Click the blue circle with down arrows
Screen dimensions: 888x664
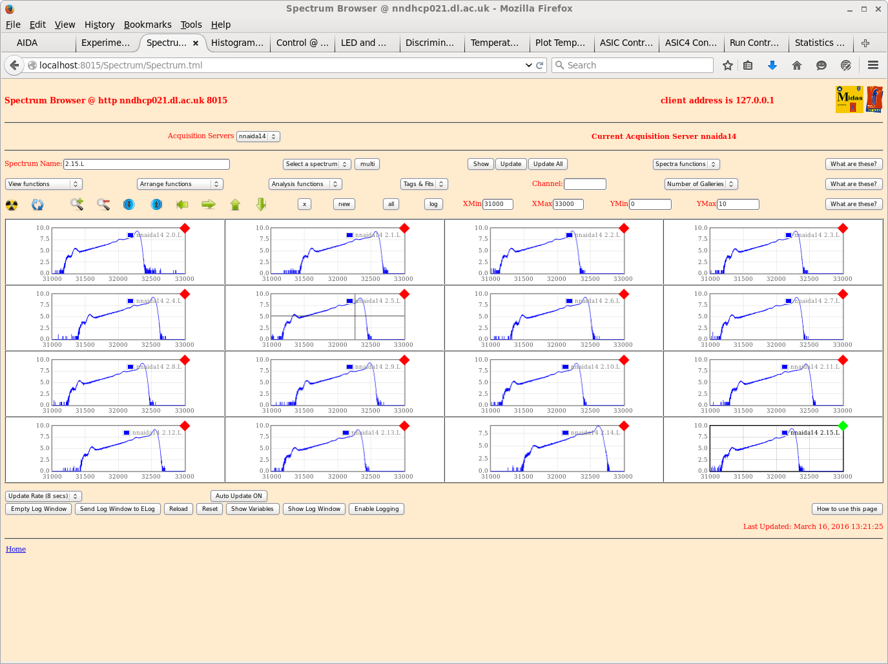129,205
